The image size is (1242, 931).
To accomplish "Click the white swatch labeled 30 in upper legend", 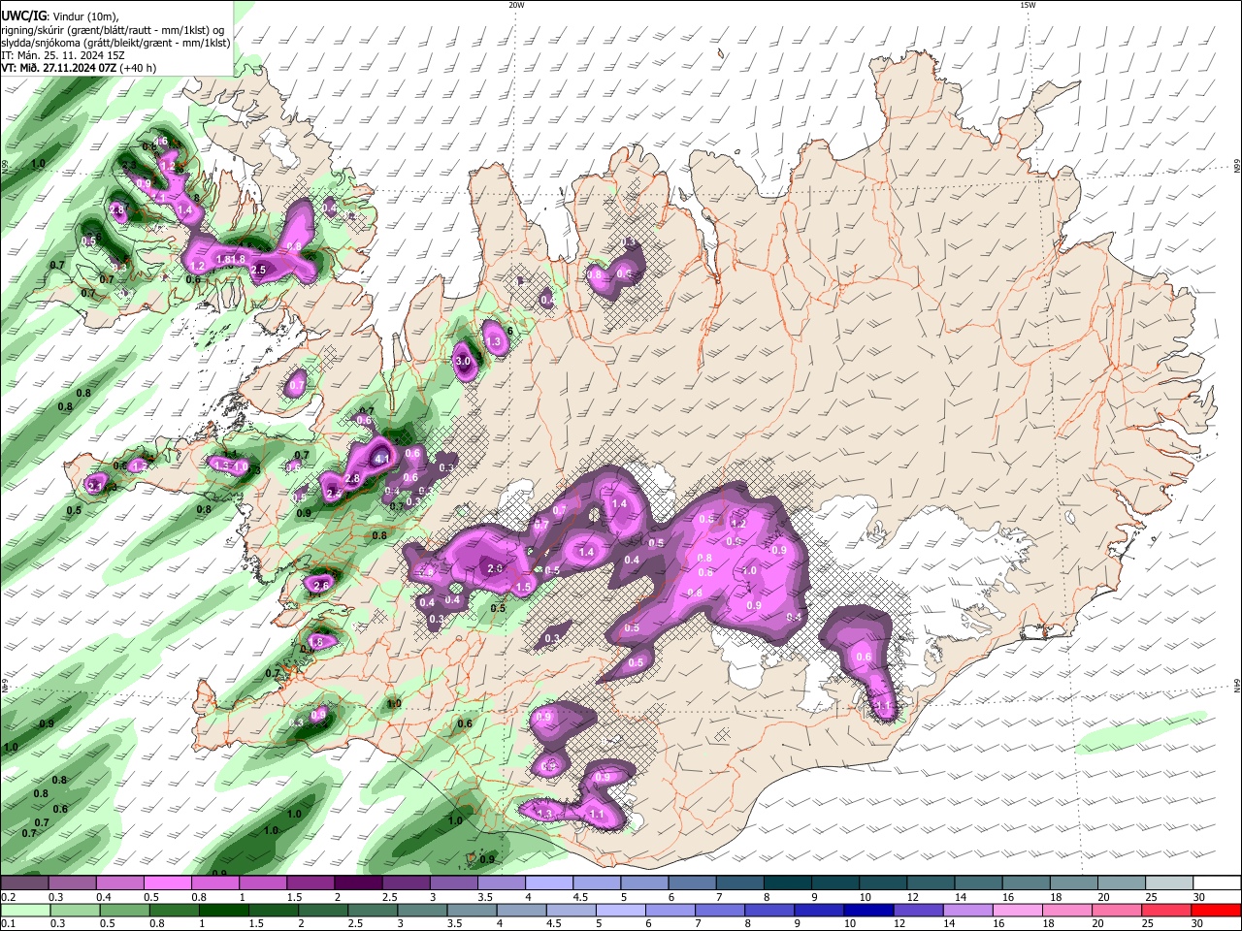I will click(1217, 883).
